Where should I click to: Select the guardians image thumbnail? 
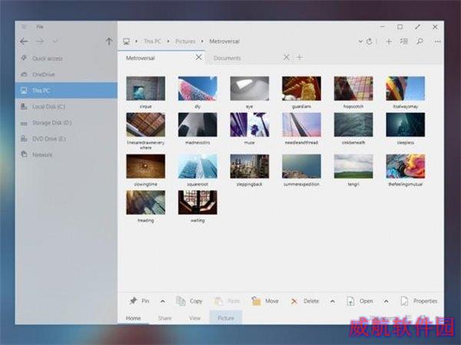[x=301, y=89]
